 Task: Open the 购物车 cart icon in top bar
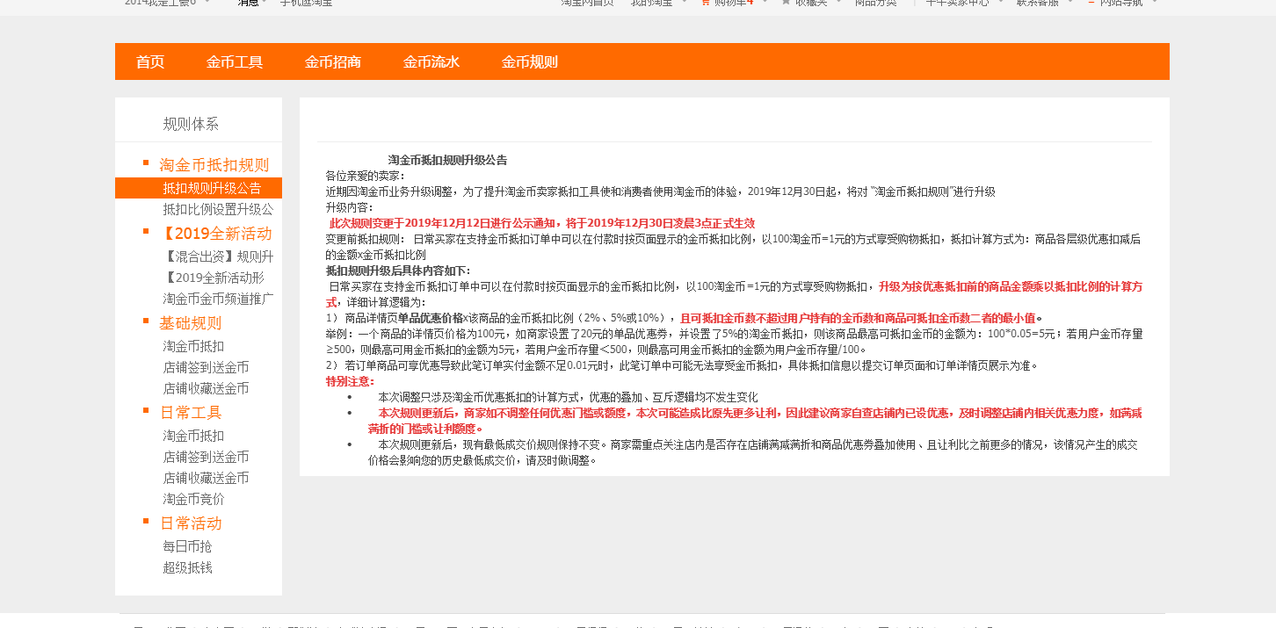[x=706, y=3]
